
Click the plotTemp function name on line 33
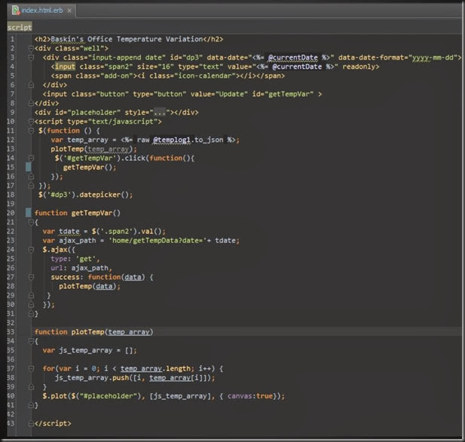coord(87,332)
